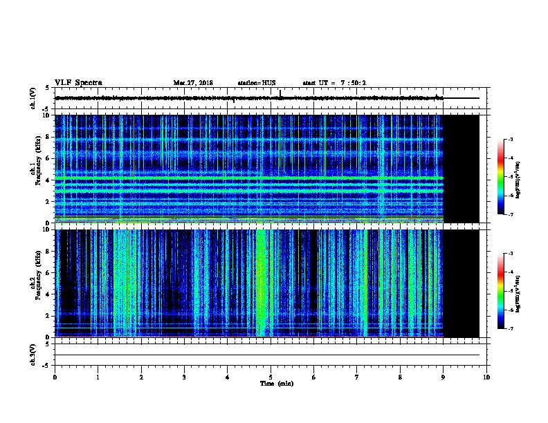The image size is (548, 423).
Task: Click the bright 4 kHz band in ch.1 spectrogram
Action: [x=249, y=178]
